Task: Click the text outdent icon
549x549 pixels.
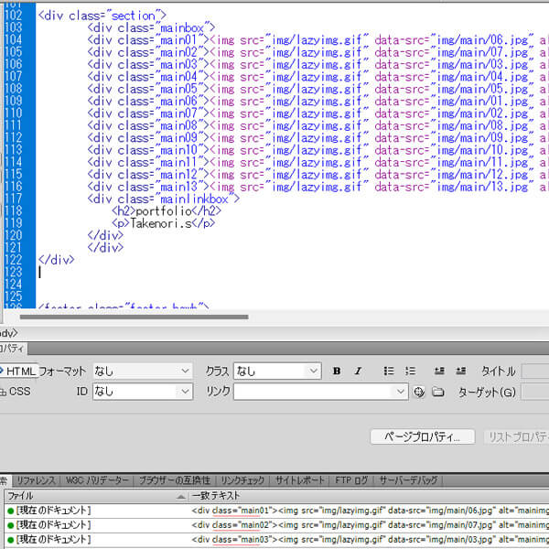Action: tap(439, 371)
